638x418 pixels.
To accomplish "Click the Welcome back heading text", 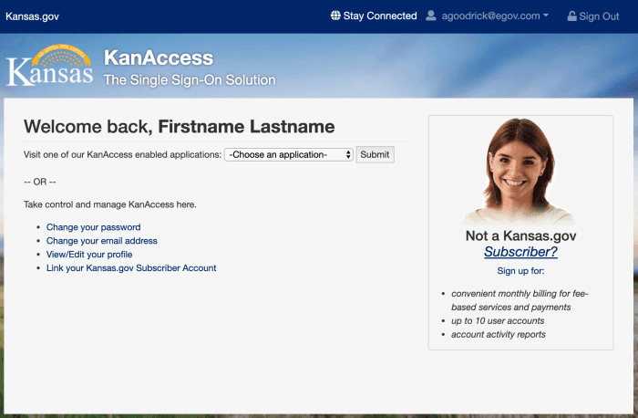I will [179, 127].
